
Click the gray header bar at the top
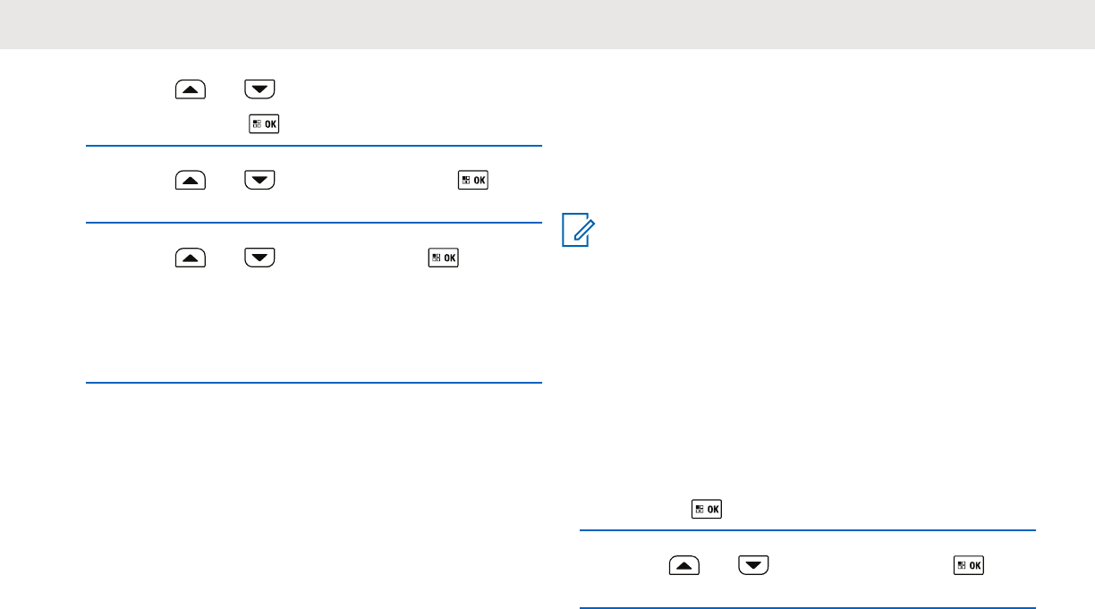click(x=547, y=24)
